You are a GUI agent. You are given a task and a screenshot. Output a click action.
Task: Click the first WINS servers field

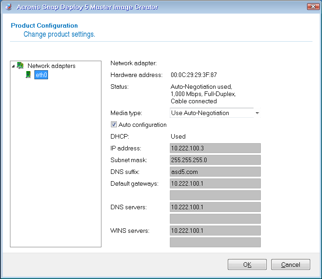tap(215, 231)
